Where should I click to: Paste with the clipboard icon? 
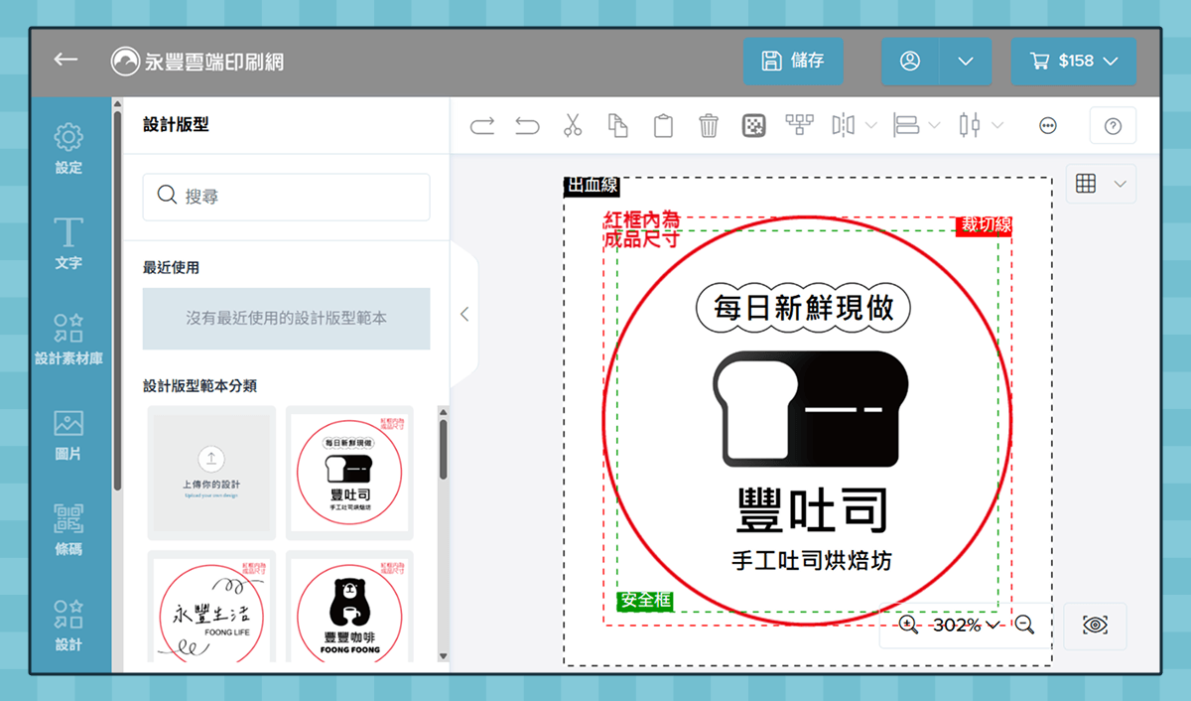(x=663, y=126)
